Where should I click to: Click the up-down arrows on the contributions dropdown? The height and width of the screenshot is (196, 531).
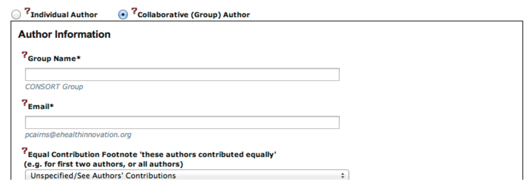[343, 176]
